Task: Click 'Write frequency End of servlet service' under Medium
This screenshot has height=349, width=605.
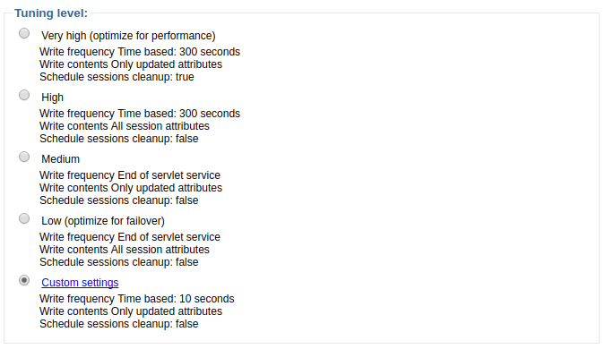Action: tap(130, 175)
